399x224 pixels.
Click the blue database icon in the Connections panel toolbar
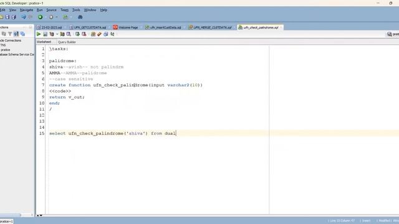22,34
